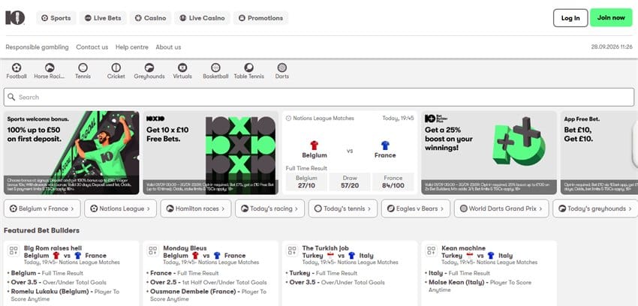Click Over 2.5 1st Half goals text
638x306 pixels.
(209, 282)
